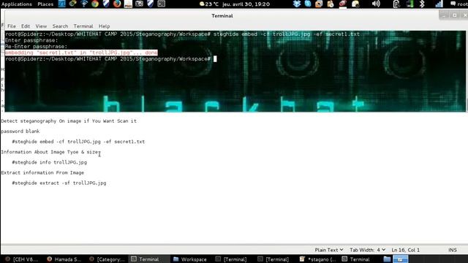Launch terminal from top panel icon
The image size is (468, 263).
pos(161,4)
